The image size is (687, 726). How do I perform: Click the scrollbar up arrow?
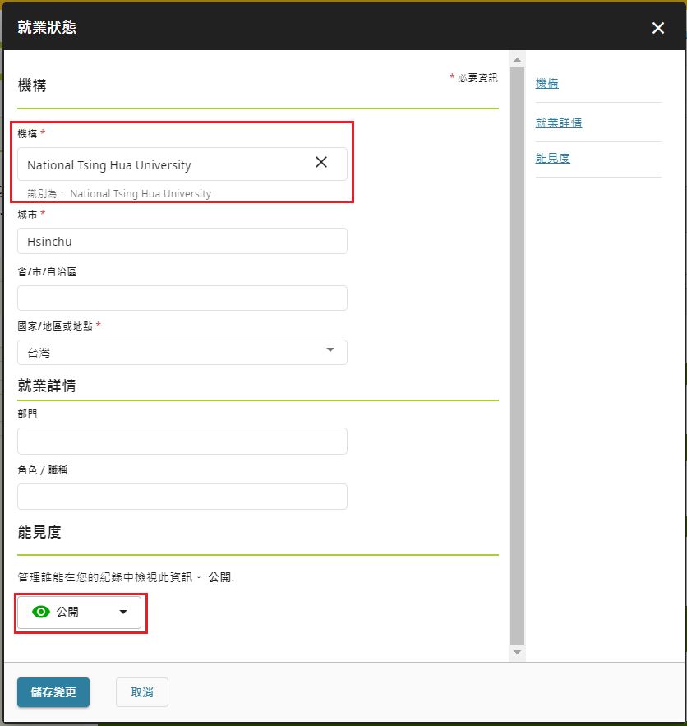[x=517, y=60]
